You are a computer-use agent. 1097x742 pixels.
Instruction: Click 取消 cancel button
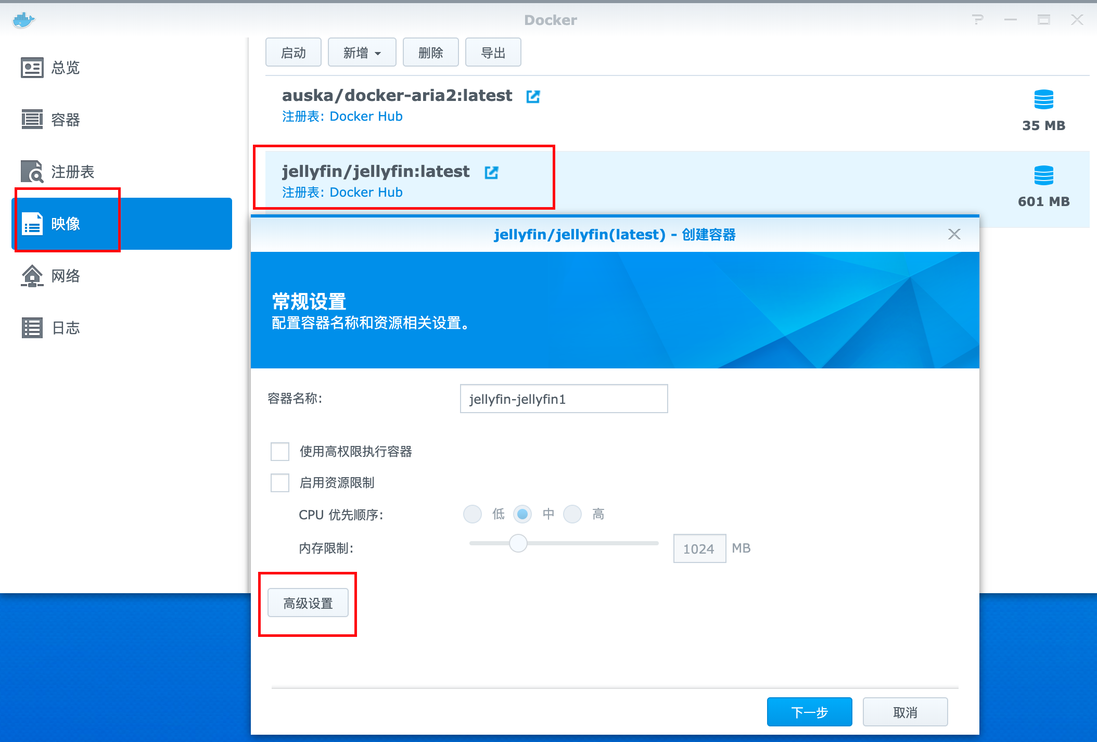[x=905, y=712]
